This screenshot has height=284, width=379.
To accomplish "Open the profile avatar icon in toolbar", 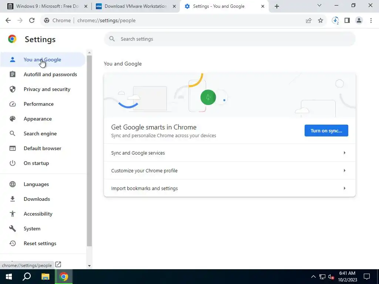I will (x=359, y=21).
